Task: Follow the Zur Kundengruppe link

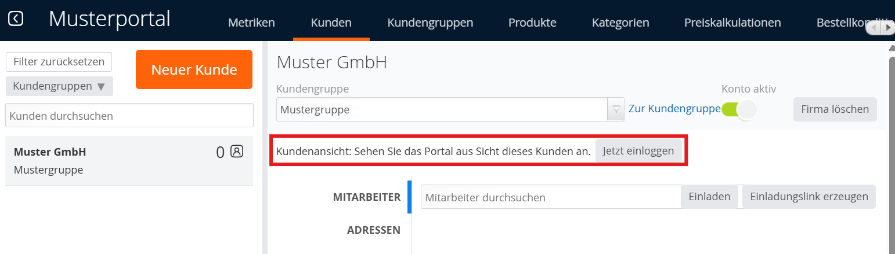Action: tap(674, 109)
